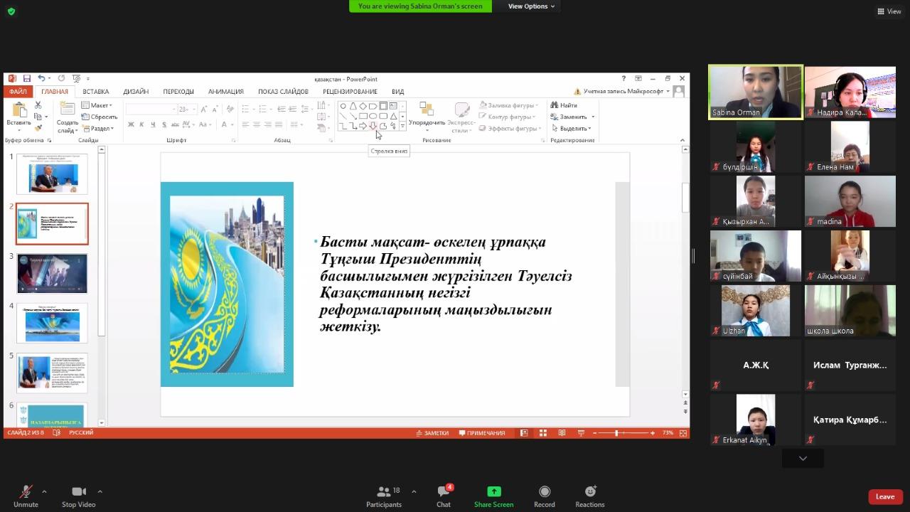Click the Find (Найти) binoculars icon

(x=555, y=105)
